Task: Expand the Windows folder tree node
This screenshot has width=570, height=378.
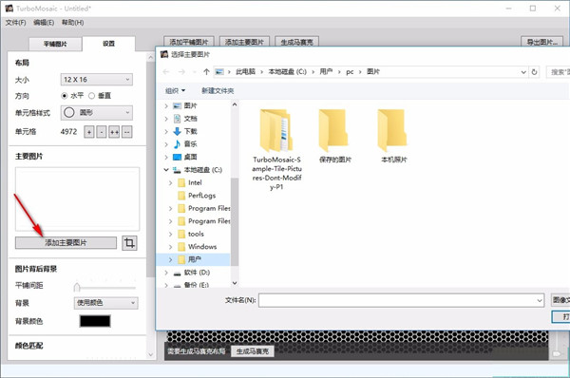Action: coord(170,246)
